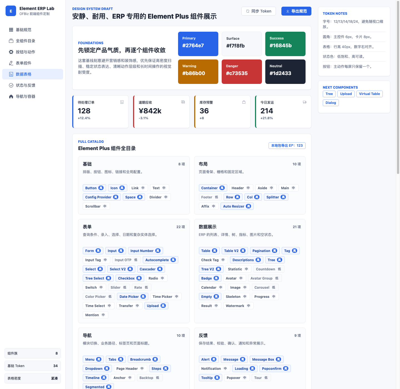The width and height of the screenshot is (400, 389).
Task: Click the checkmark circle icon beside 状态与反馈
Action: coord(11,85)
